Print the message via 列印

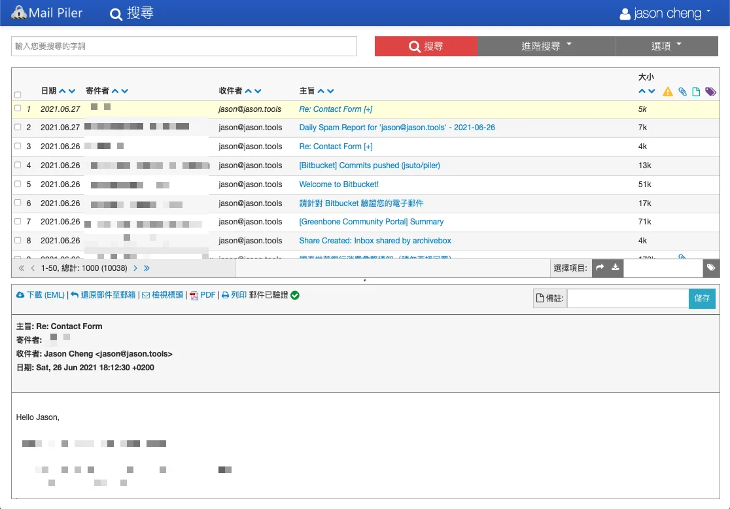tap(234, 295)
